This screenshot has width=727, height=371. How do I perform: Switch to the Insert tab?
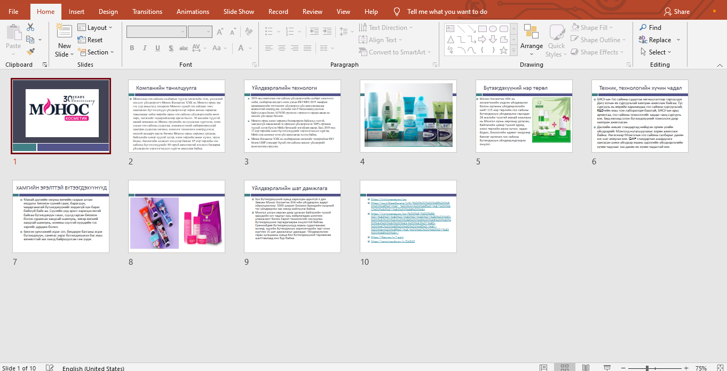click(x=76, y=12)
